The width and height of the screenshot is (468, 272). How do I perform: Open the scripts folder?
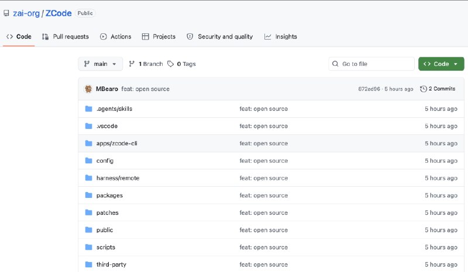(106, 247)
